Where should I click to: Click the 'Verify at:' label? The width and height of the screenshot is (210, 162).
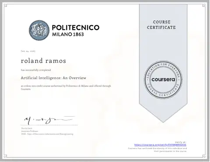181,142
